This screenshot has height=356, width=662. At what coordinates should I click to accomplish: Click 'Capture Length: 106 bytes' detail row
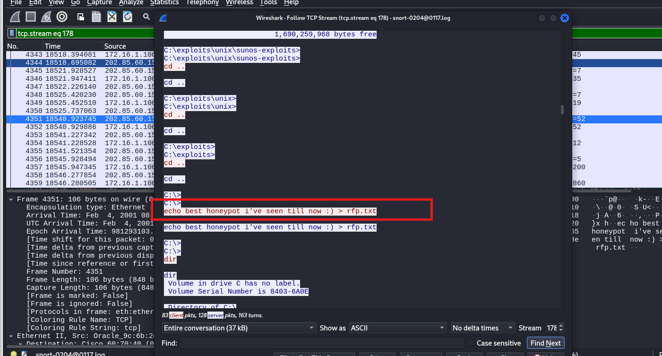tap(90, 287)
